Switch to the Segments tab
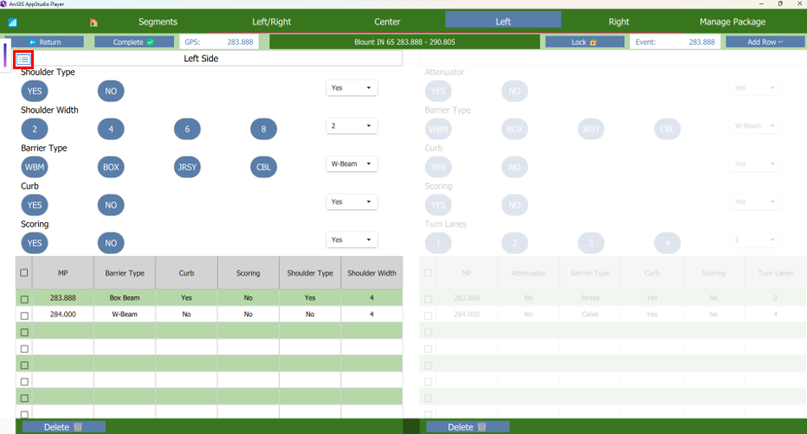This screenshot has height=434, width=807. [x=158, y=22]
